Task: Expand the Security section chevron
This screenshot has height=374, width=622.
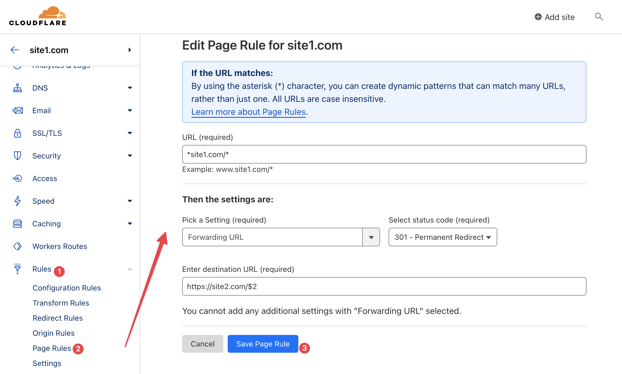Action: 130,156
